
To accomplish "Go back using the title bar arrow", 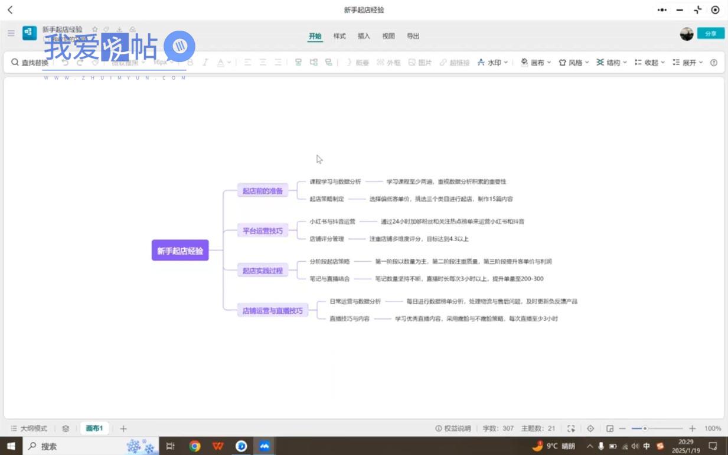I will [10, 10].
